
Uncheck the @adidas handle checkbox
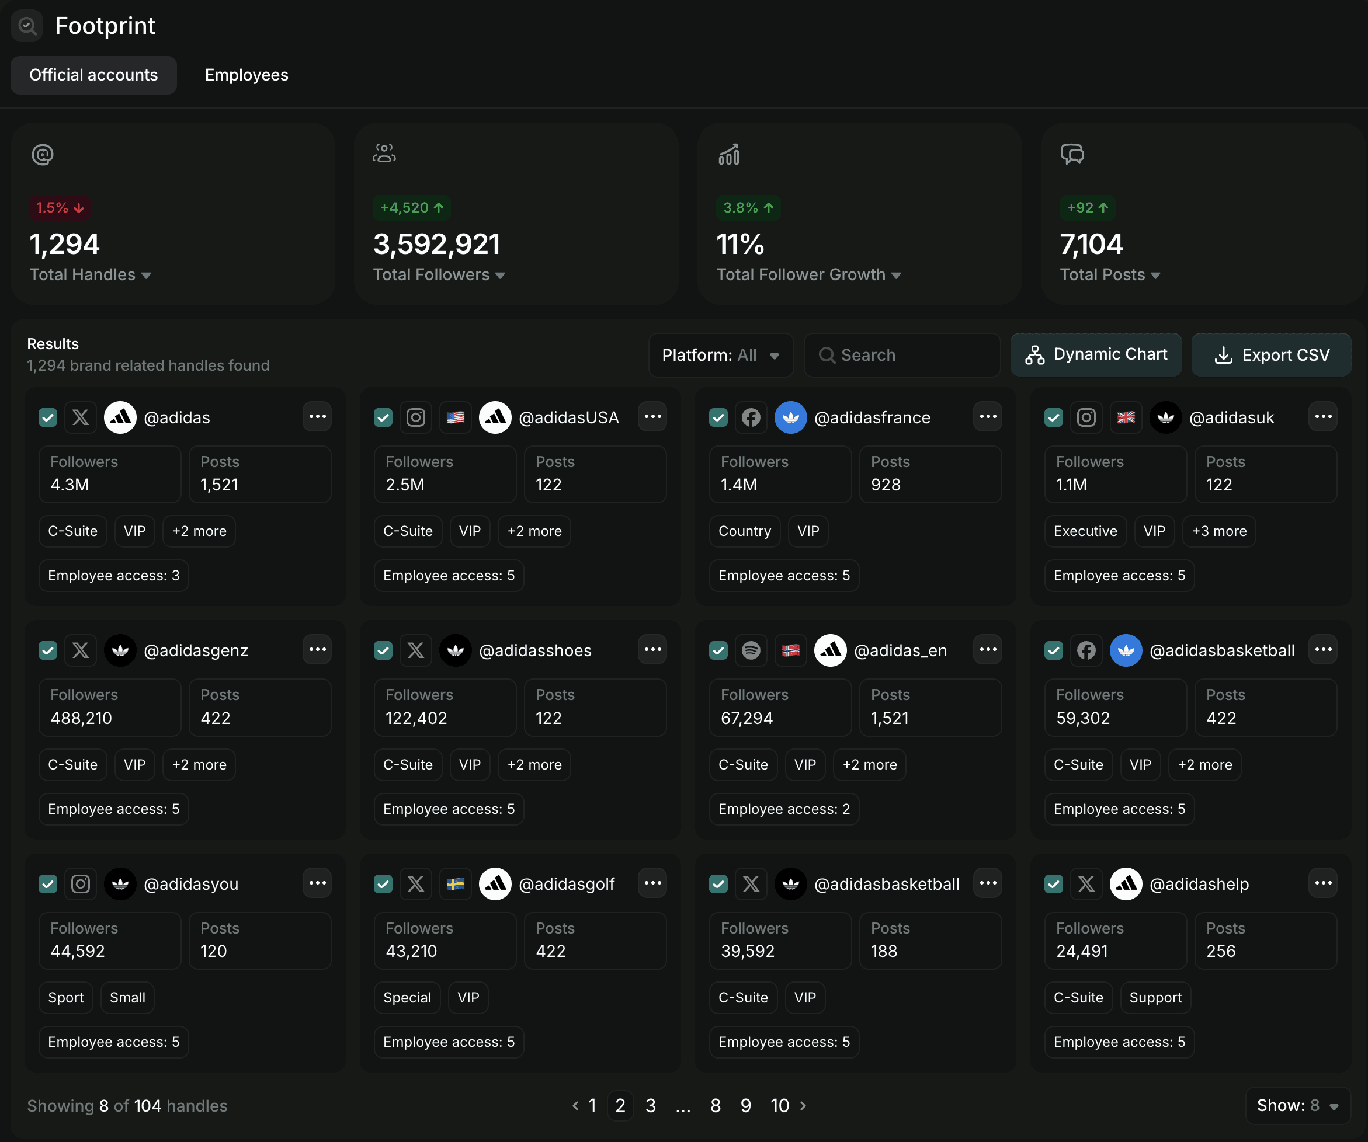48,417
